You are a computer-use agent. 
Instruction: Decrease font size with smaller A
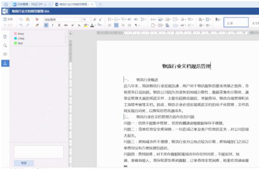[100, 19]
